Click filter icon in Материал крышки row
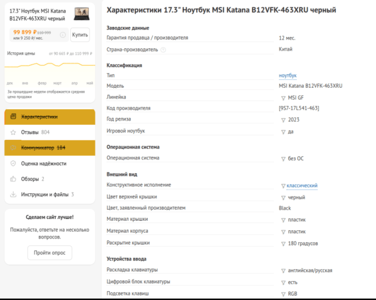Screen dimensions: 376x300 (283, 220)
